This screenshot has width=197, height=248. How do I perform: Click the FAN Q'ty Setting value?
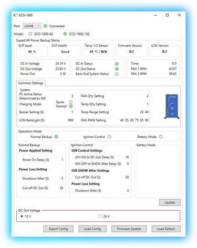(x=148, y=96)
